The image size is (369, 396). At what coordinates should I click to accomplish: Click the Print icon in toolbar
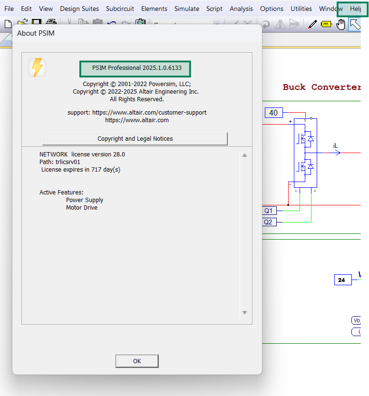51,22
